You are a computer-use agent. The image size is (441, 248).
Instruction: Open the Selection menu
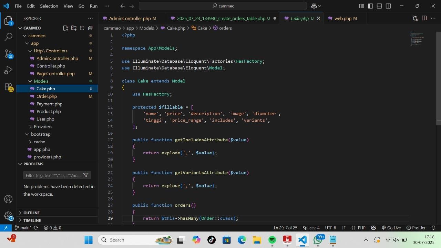point(49,6)
